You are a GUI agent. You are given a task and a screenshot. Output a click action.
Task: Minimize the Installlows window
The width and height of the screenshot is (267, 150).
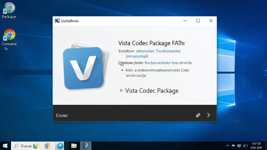pos(185,21)
